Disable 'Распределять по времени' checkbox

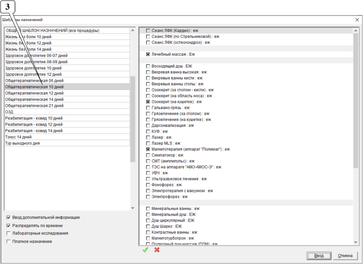(x=9, y=226)
